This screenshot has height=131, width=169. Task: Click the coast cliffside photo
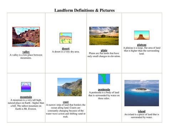70,87
